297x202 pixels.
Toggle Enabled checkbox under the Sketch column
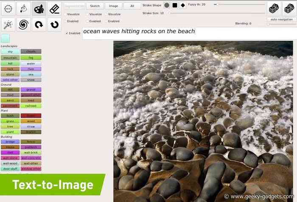(x=87, y=21)
